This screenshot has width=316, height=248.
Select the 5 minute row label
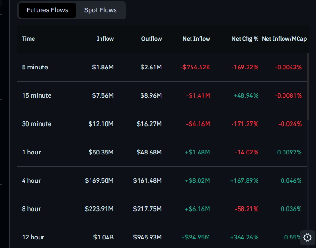coord(35,67)
